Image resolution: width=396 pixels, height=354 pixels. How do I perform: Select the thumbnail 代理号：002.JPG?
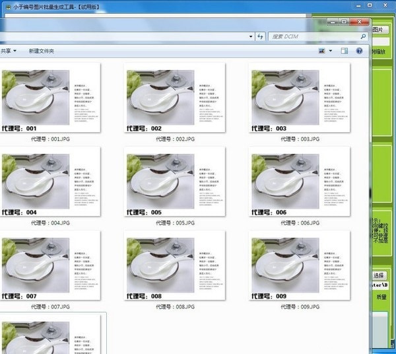point(174,98)
